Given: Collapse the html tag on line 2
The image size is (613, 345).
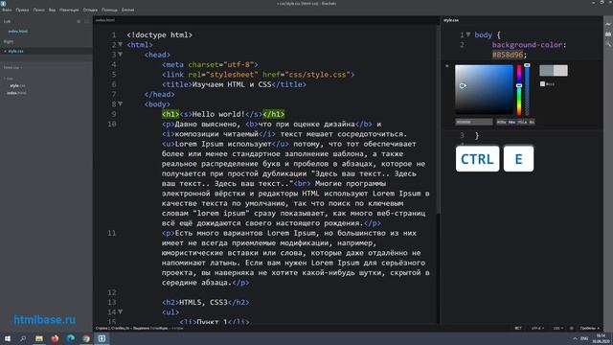Looking at the screenshot, I should (121, 45).
